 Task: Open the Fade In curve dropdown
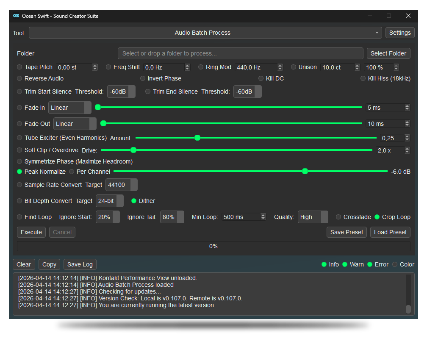70,108
